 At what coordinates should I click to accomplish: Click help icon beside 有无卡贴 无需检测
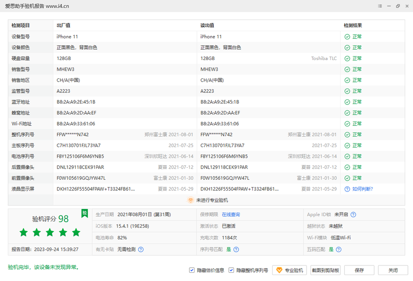coord(141,249)
